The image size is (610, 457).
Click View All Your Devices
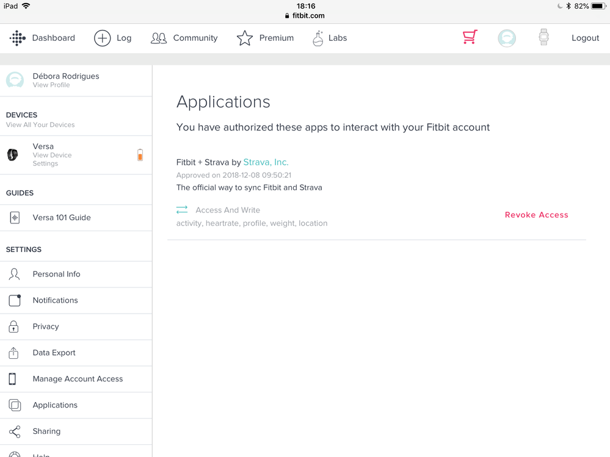tap(40, 124)
